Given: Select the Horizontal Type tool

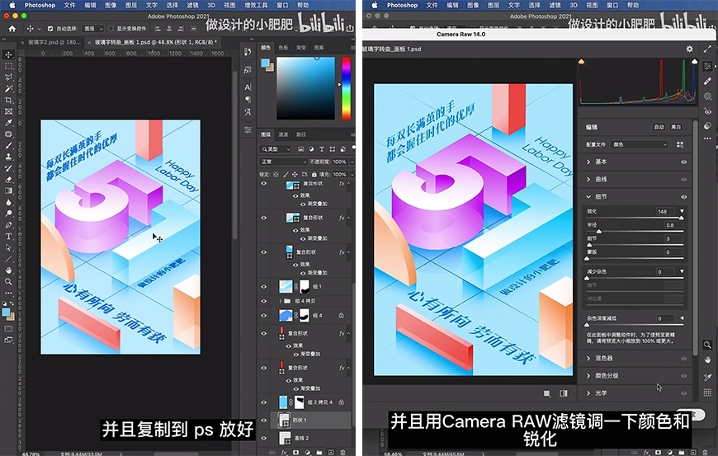Looking at the screenshot, I should click(x=8, y=237).
